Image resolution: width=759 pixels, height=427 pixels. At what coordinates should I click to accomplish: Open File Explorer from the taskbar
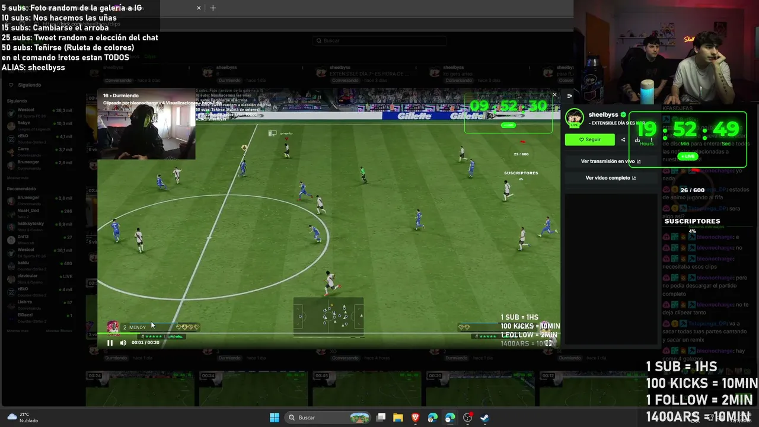click(x=398, y=418)
